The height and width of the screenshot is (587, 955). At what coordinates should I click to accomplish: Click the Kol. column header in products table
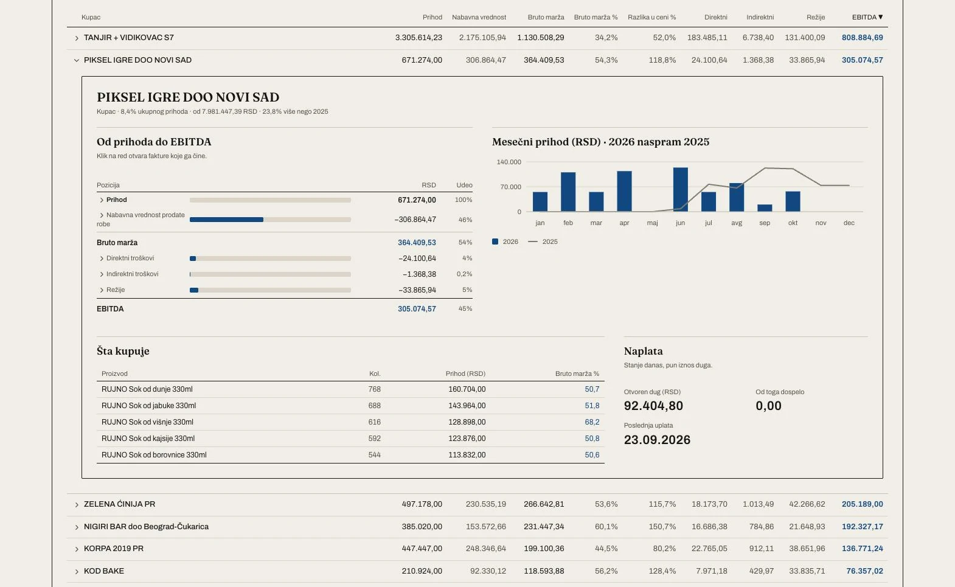pos(375,373)
